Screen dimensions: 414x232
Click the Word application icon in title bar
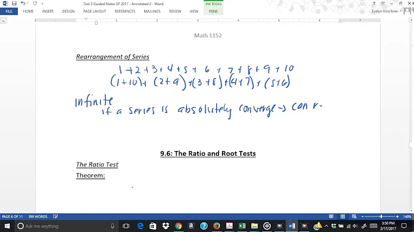click(x=5, y=3)
